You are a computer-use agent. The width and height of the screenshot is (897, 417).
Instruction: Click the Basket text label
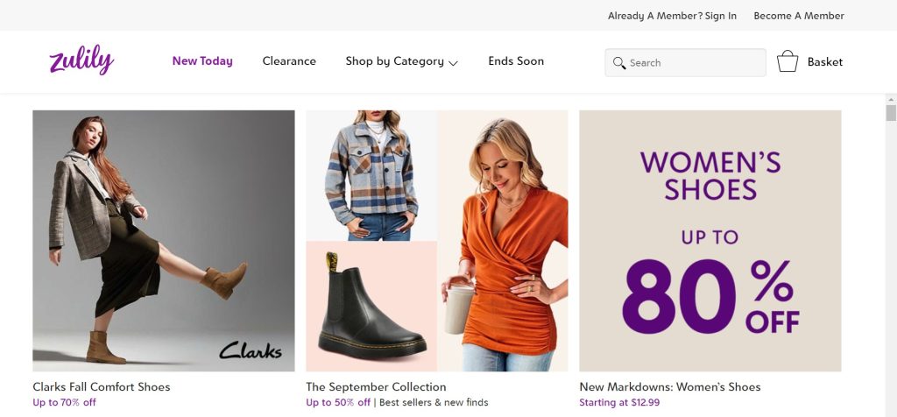(x=825, y=62)
